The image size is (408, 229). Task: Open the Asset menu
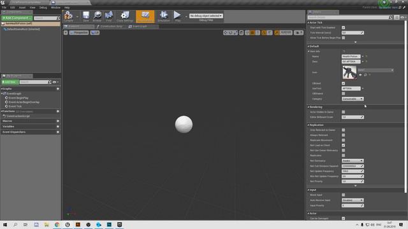pos(22,8)
